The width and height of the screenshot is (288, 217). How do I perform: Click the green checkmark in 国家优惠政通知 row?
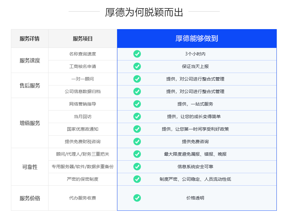137,129
